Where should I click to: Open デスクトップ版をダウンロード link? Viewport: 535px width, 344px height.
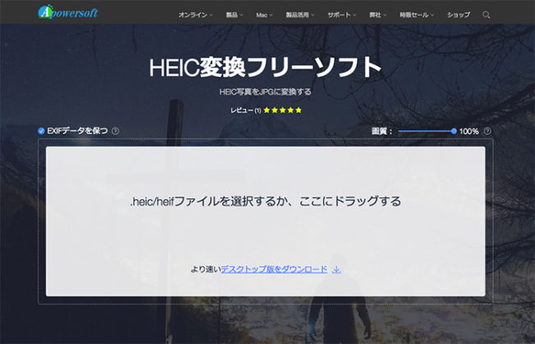click(x=274, y=269)
